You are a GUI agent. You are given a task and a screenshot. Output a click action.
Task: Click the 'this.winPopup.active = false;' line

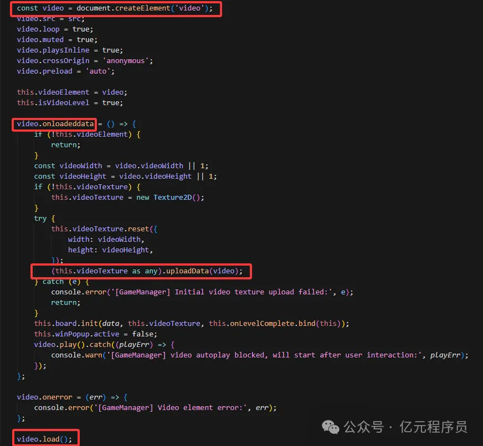[x=95, y=334]
